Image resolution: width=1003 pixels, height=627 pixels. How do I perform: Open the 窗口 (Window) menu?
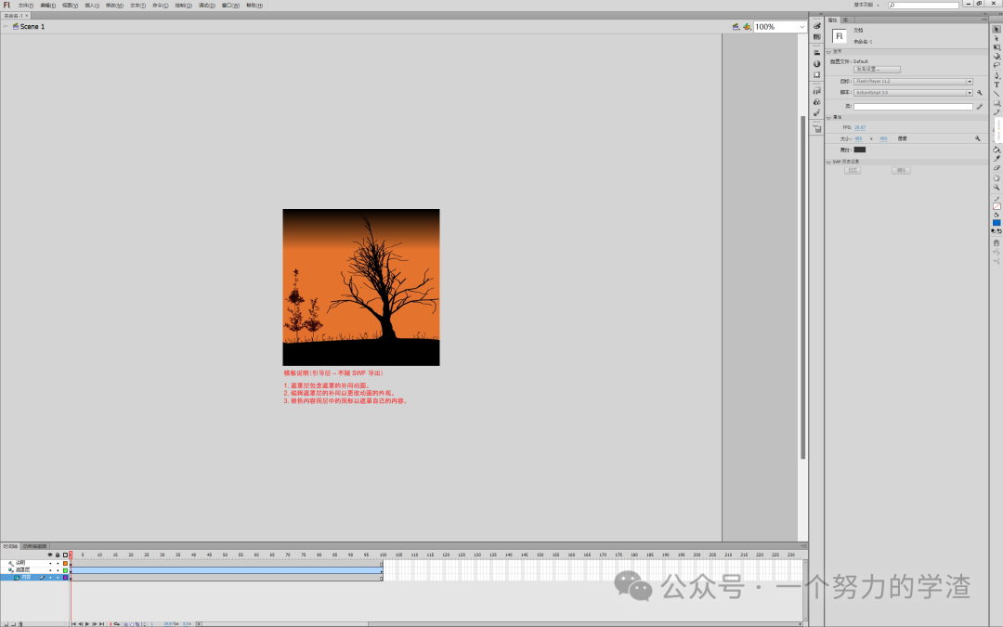click(x=230, y=6)
